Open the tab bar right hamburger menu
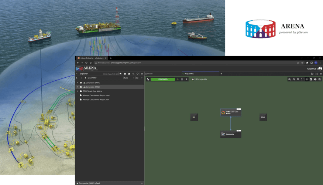Viewport: 323px width, 185px height. 321,74
